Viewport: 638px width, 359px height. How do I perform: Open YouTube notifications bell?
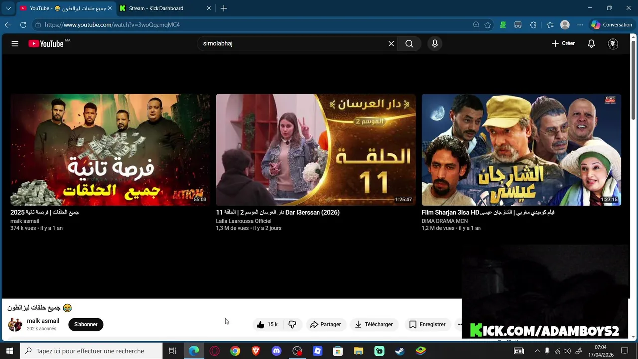coord(591,44)
